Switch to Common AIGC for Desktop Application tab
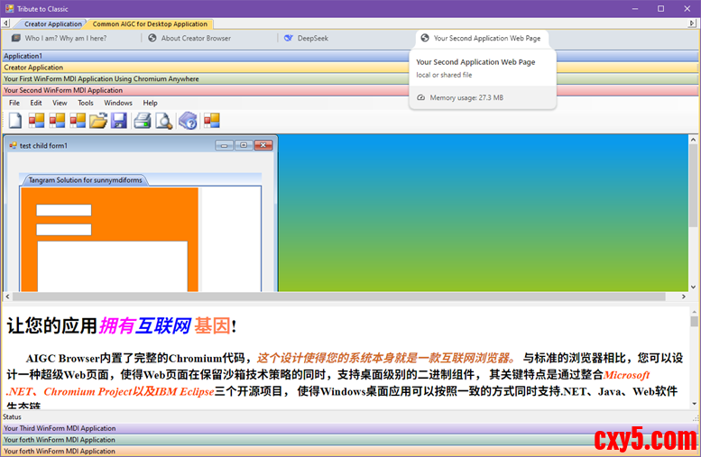701x457 pixels. click(x=150, y=24)
